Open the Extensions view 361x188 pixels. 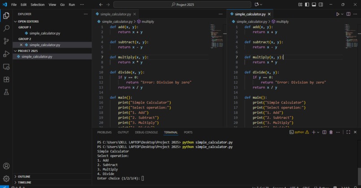[6, 79]
